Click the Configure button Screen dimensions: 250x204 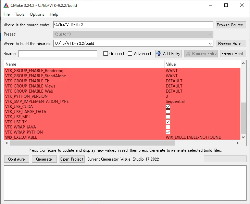point(16,159)
